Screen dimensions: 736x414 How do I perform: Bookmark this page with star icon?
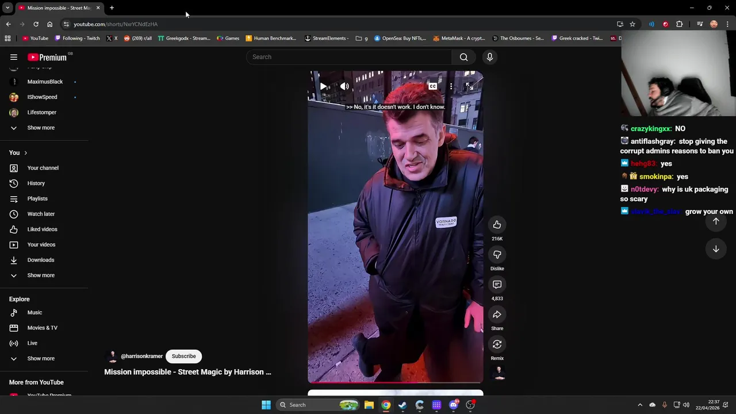pyautogui.click(x=632, y=24)
